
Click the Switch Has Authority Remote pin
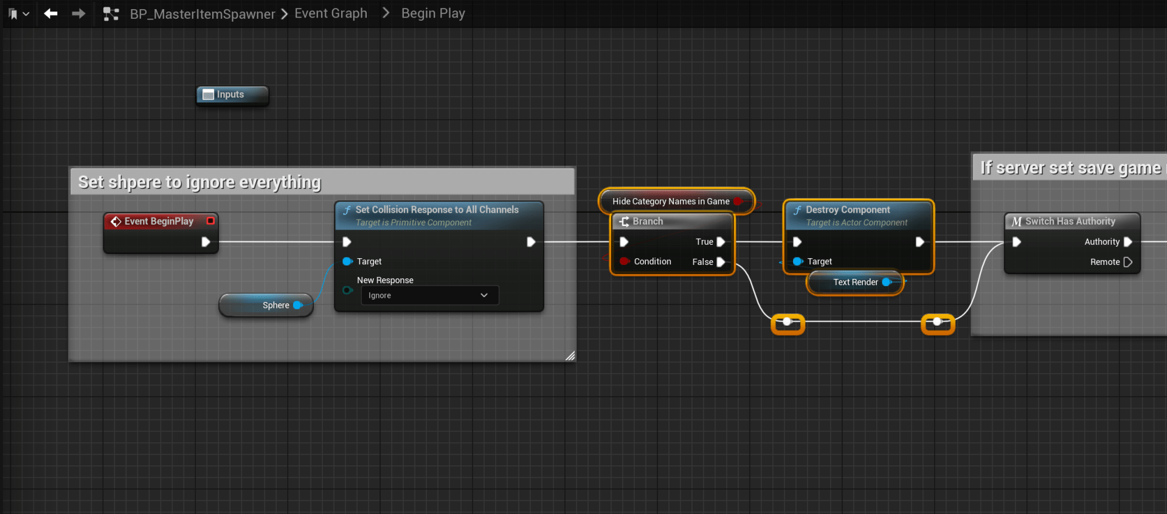1127,262
